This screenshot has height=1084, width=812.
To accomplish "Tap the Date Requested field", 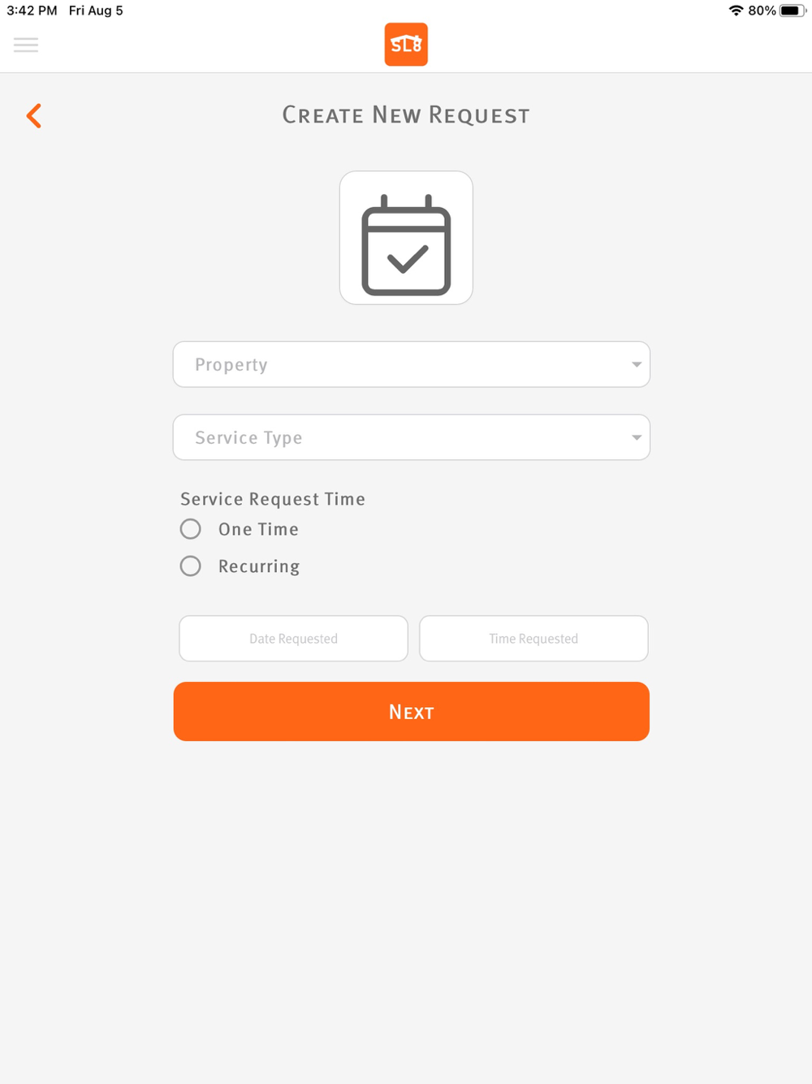I will [293, 638].
